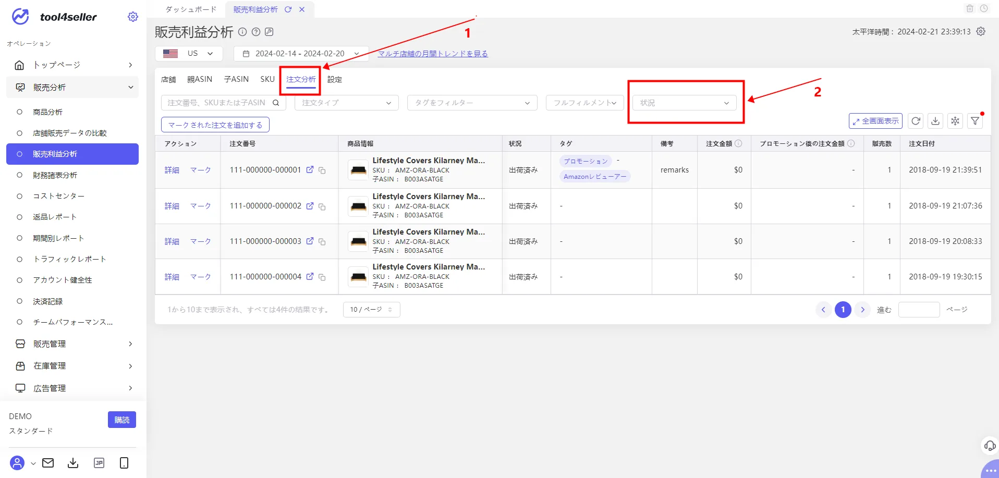Open the user profile avatar at bottom
999x478 pixels.
[x=17, y=463]
